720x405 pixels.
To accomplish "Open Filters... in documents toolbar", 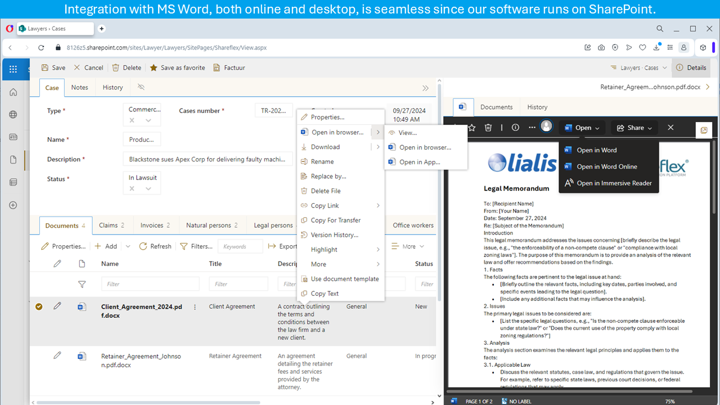I will (x=196, y=246).
